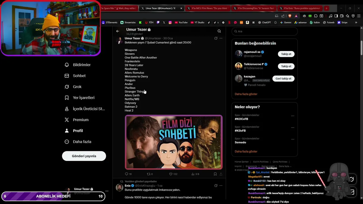Open Bildirimler notifications in sidebar

click(x=78, y=65)
